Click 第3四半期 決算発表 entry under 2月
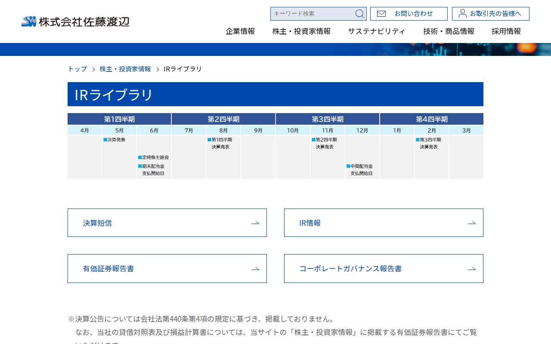The width and height of the screenshot is (551, 344). 429,143
